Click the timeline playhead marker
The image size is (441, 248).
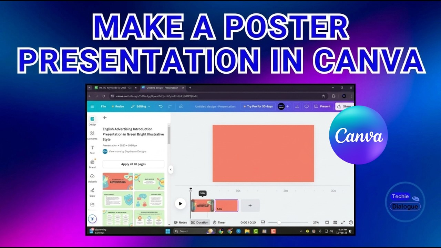[191, 189]
